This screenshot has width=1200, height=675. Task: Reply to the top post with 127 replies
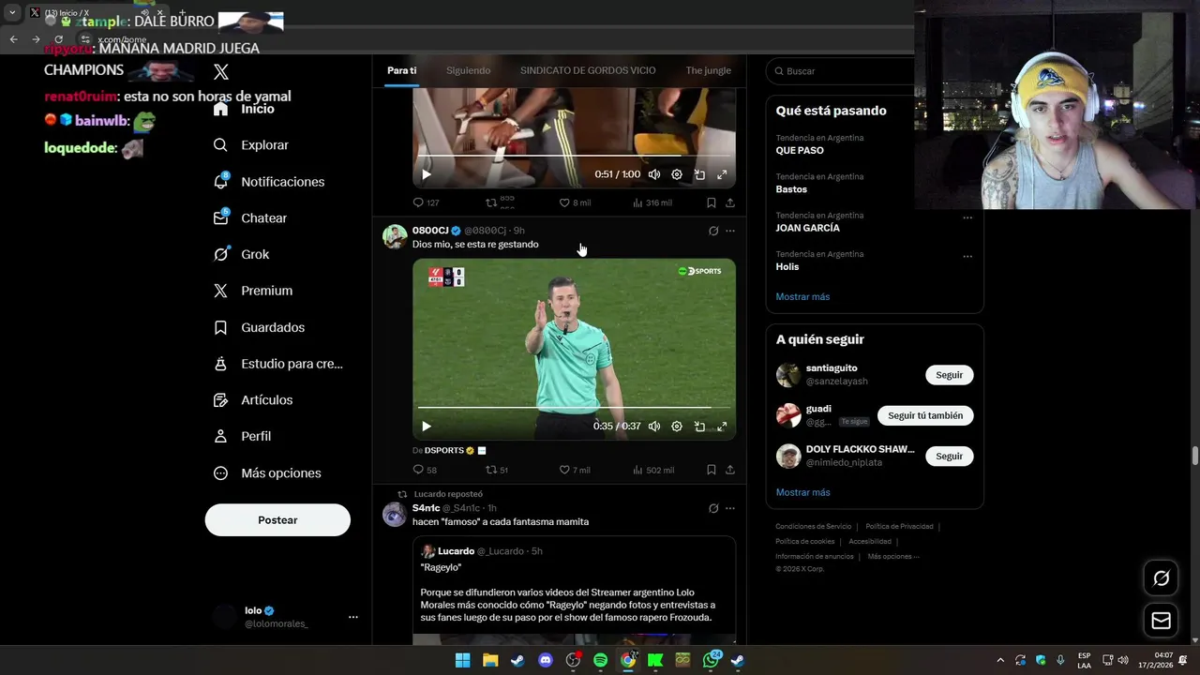click(x=426, y=202)
